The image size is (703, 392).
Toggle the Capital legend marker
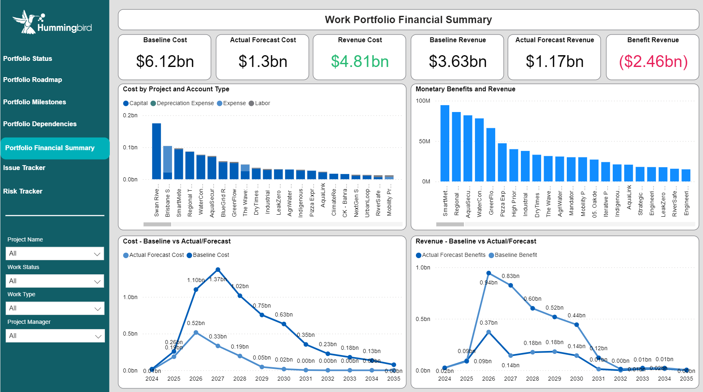click(126, 103)
